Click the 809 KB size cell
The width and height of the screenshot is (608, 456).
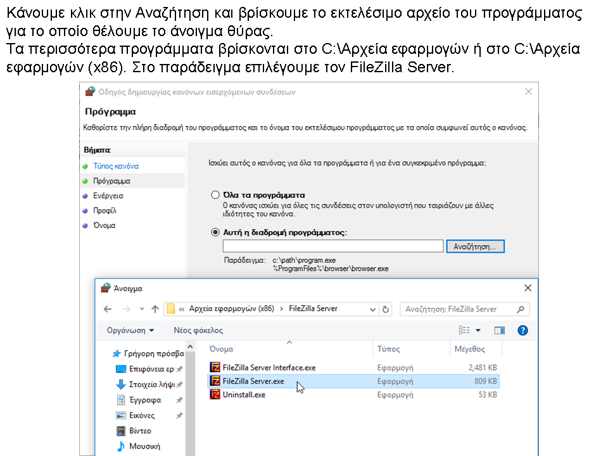(485, 381)
